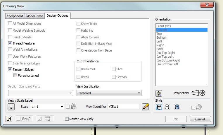Screen dimensions: 223x135
Task: Open the edit view label pencil icon
Action: 145,107
